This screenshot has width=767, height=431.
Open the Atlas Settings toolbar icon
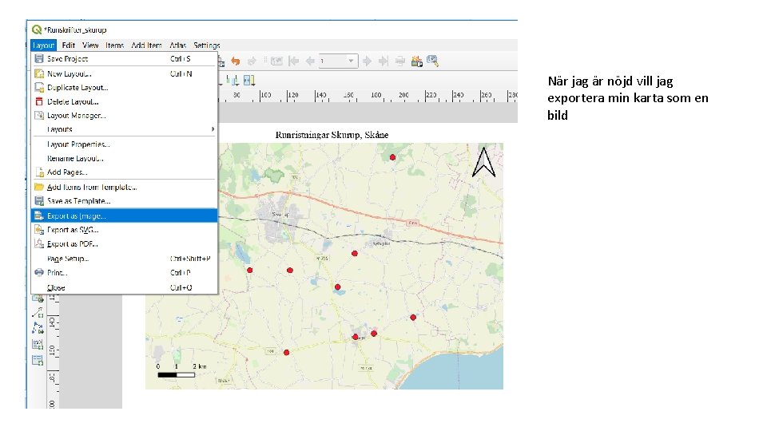pyautogui.click(x=432, y=61)
